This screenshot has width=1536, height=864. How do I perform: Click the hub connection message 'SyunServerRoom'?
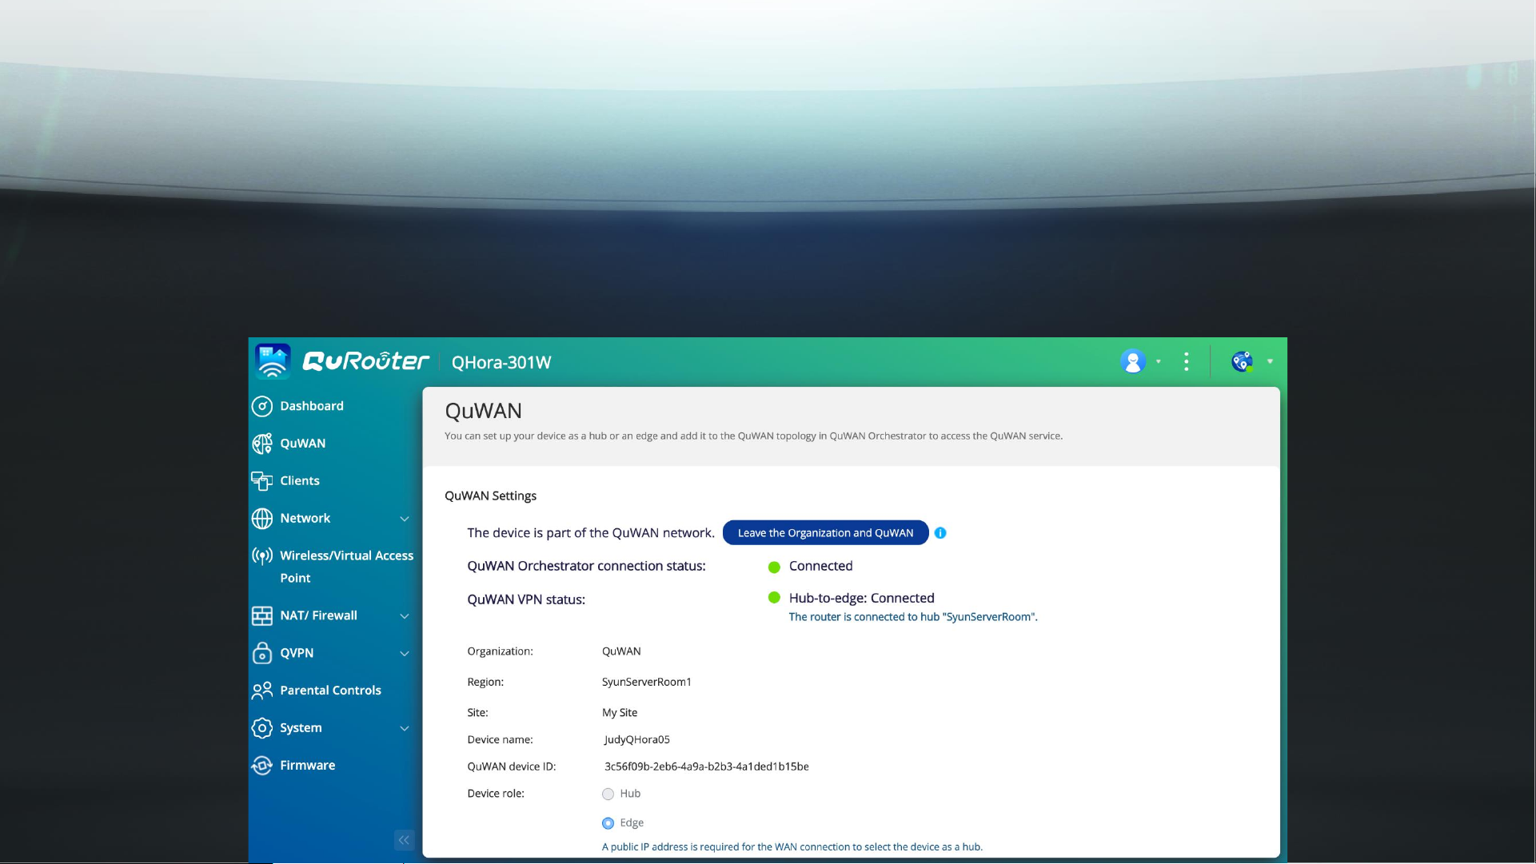click(x=913, y=617)
